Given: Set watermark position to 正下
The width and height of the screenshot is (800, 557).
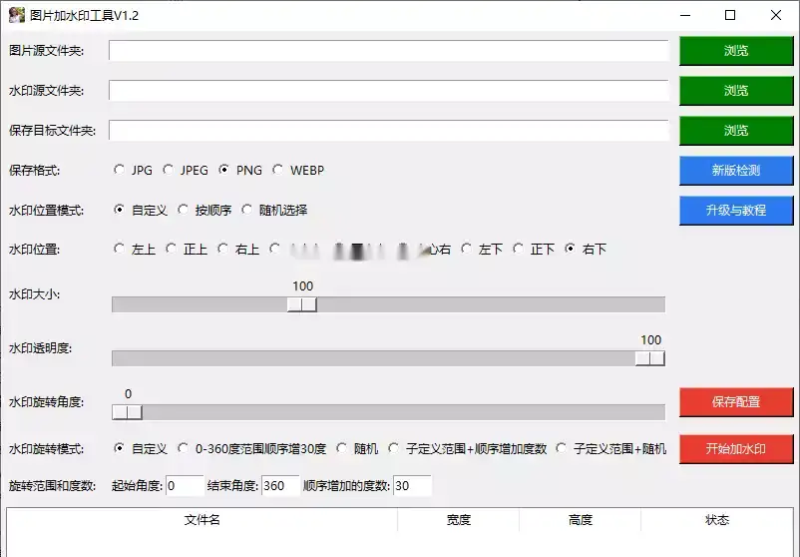Looking at the screenshot, I should [x=518, y=250].
